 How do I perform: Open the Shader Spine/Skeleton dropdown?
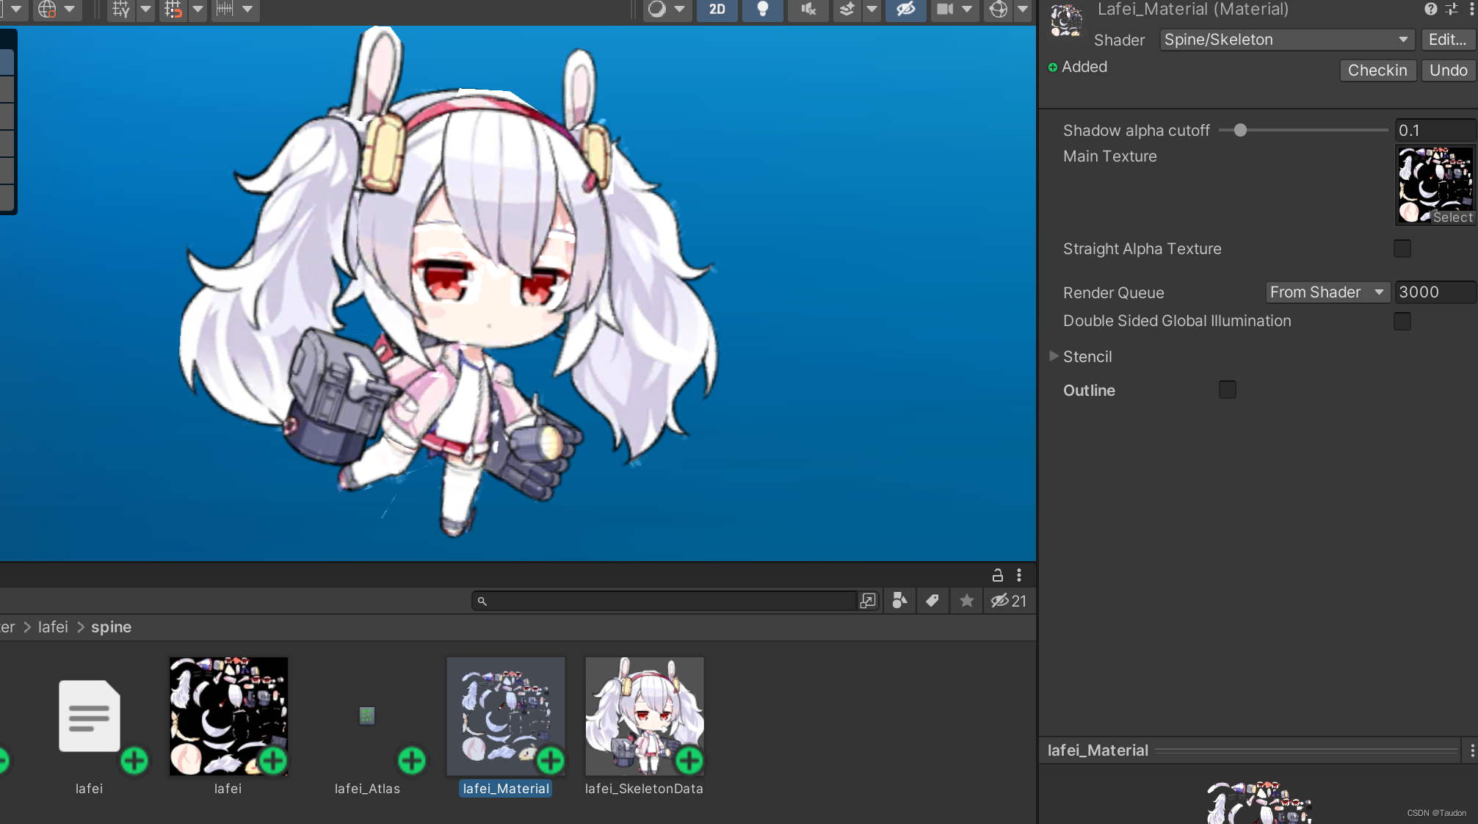[x=1286, y=40]
